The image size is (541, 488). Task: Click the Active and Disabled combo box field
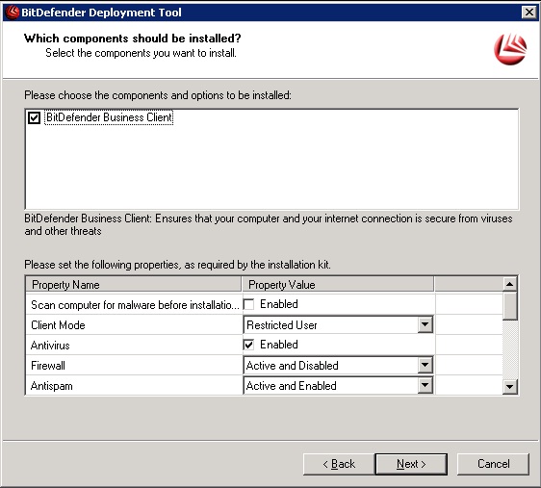tap(338, 365)
